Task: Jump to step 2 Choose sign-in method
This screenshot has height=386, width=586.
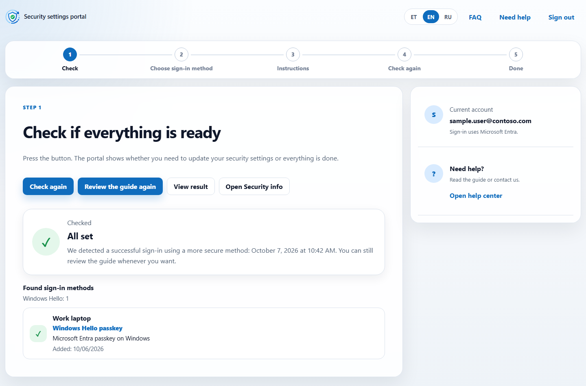Action: click(181, 60)
